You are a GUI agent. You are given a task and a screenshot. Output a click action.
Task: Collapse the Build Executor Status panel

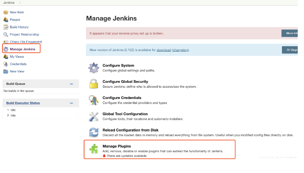click(72, 103)
